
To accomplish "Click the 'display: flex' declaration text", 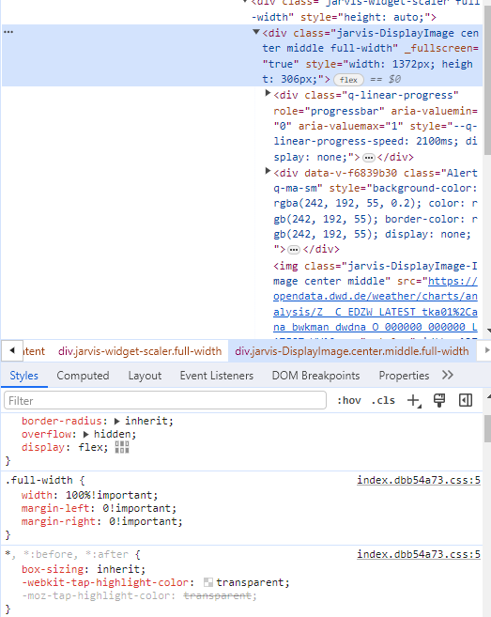I will tap(65, 447).
